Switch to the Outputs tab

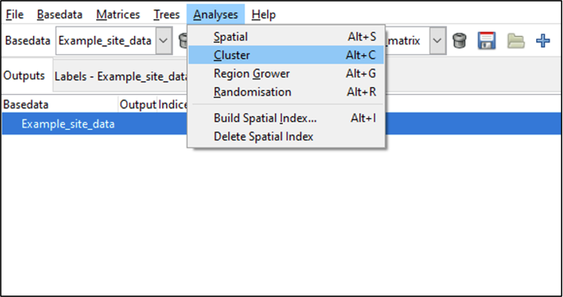point(24,76)
